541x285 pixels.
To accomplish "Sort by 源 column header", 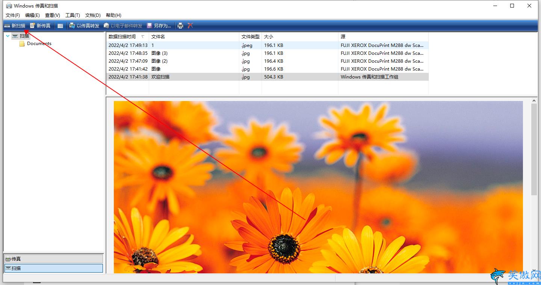I will pyautogui.click(x=384, y=37).
